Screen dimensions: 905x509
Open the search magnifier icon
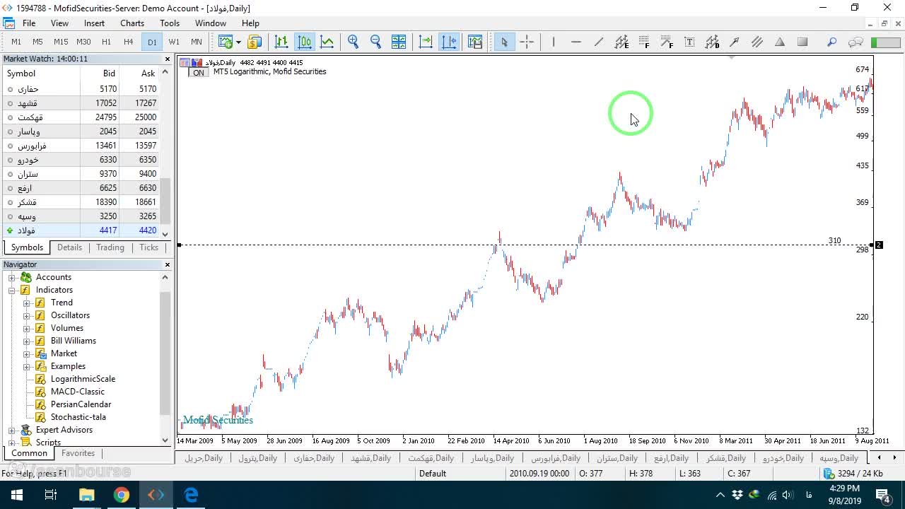click(832, 42)
